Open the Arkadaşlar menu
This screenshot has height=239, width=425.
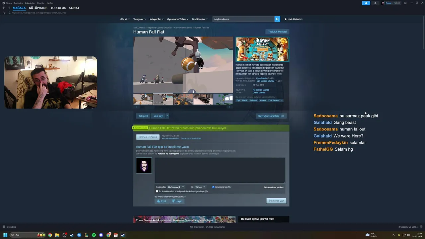[30, 3]
